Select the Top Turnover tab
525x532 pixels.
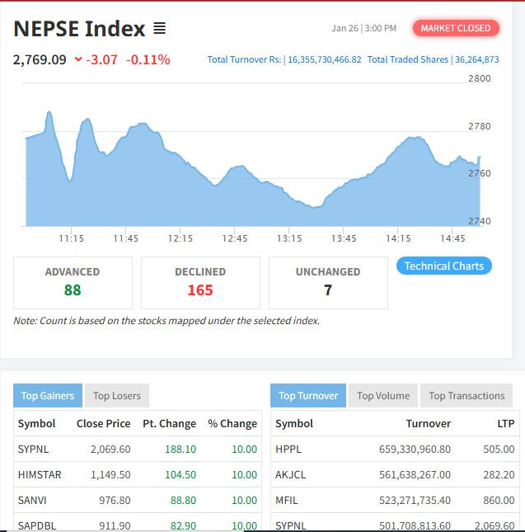(x=308, y=396)
